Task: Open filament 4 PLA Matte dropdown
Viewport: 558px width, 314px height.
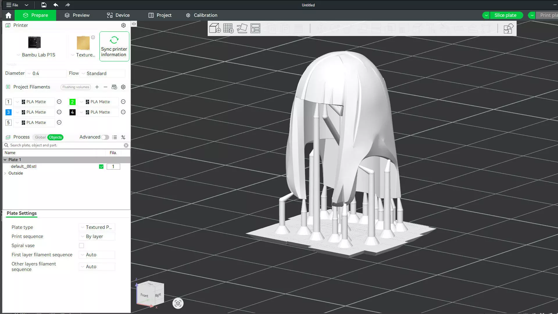Action: point(98,112)
